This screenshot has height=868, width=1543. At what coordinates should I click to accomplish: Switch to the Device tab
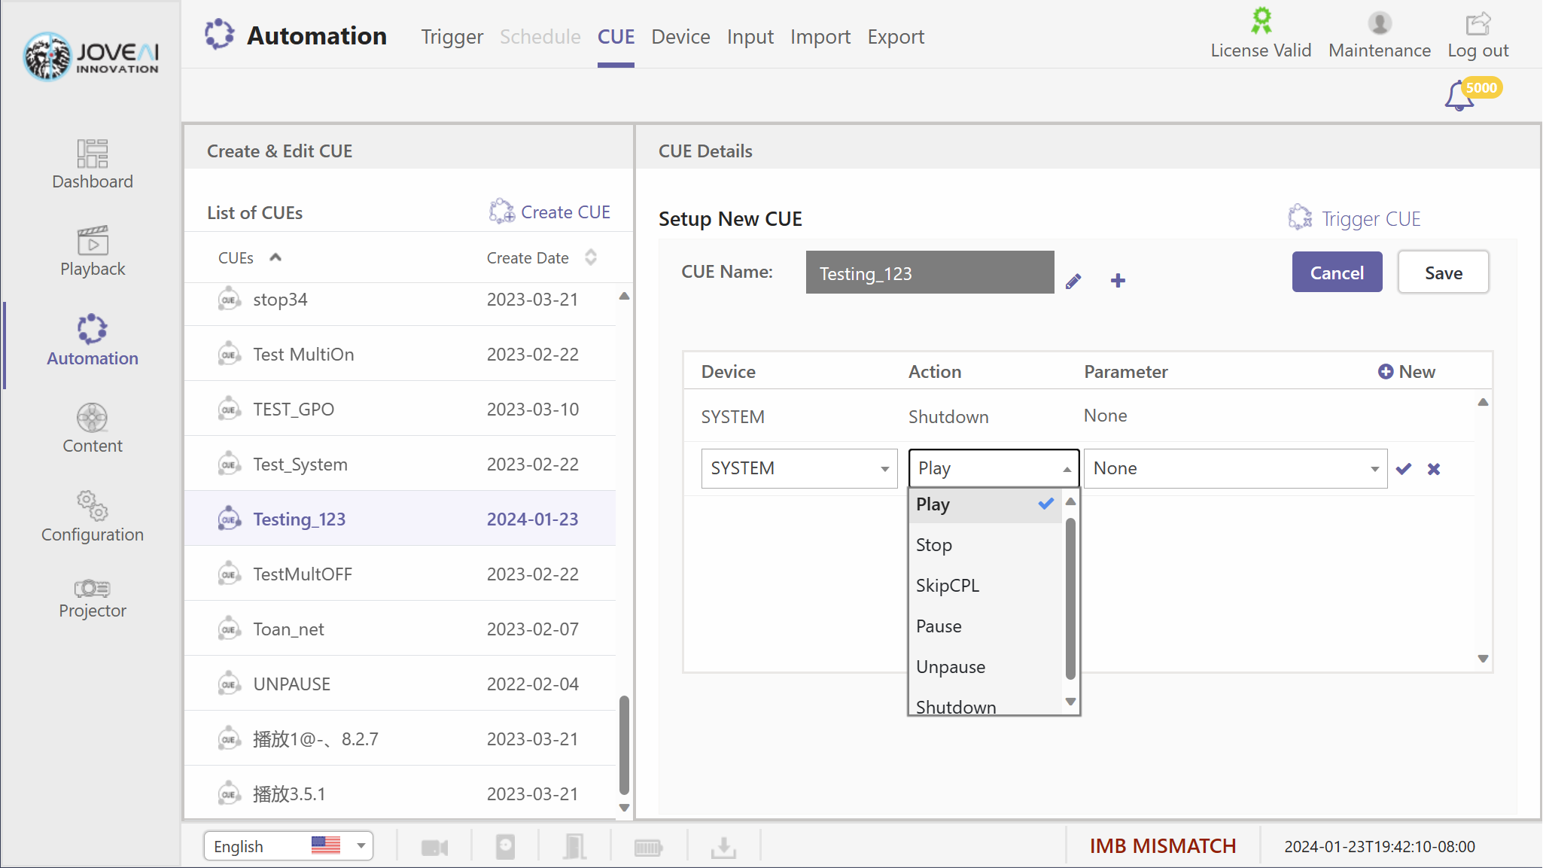[680, 36]
